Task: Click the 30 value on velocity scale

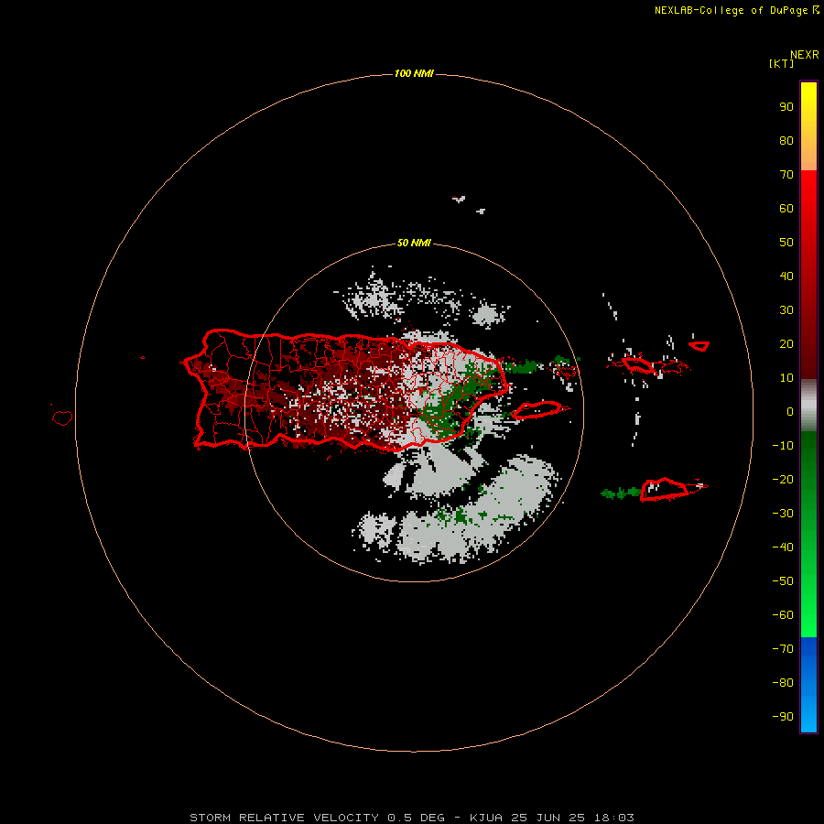Action: coord(786,310)
